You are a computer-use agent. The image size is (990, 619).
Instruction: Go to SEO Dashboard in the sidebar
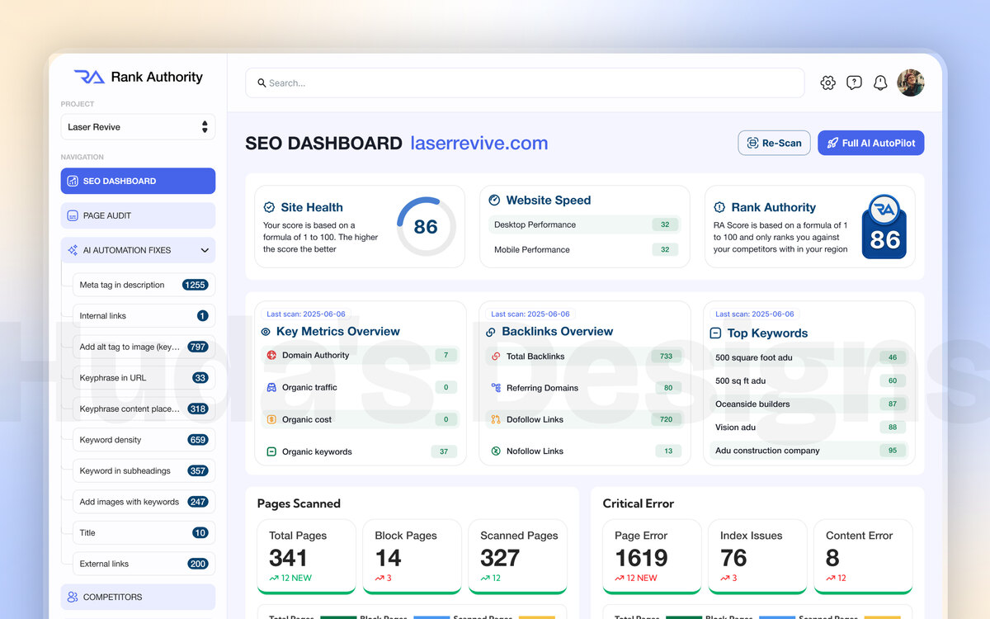(138, 181)
